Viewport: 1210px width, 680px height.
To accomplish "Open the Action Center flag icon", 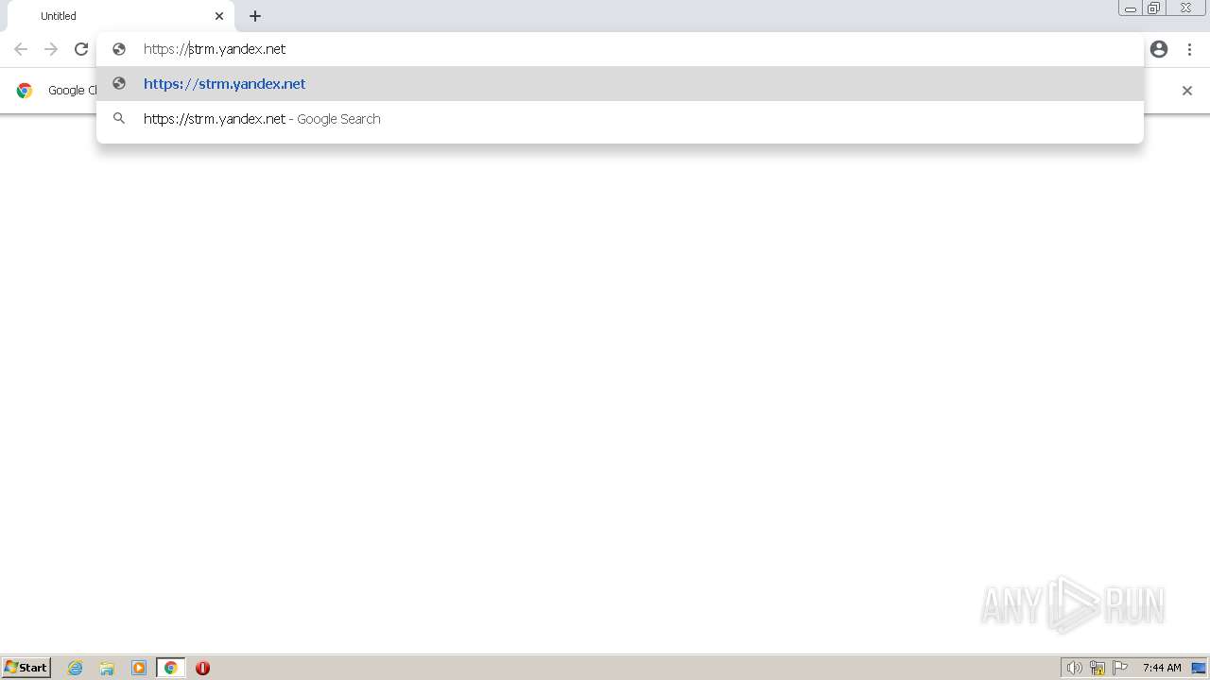I will tap(1120, 668).
